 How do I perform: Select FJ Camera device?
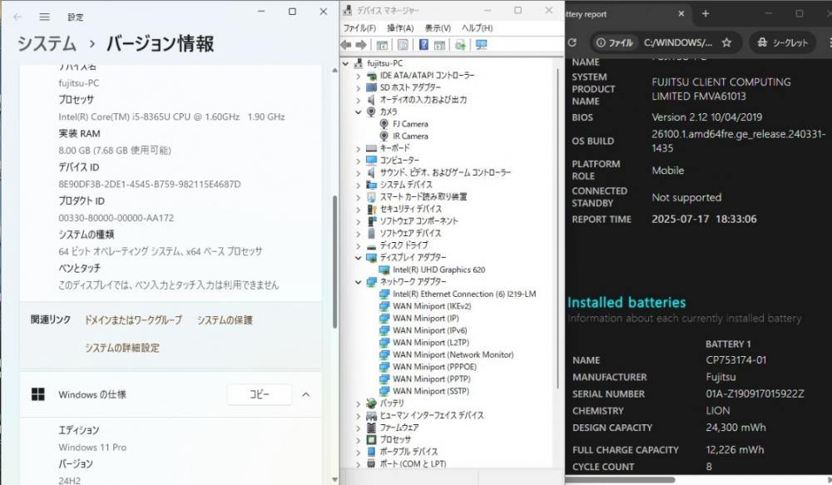click(410, 124)
